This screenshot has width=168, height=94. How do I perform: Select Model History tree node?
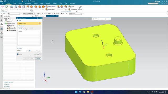point(12,23)
